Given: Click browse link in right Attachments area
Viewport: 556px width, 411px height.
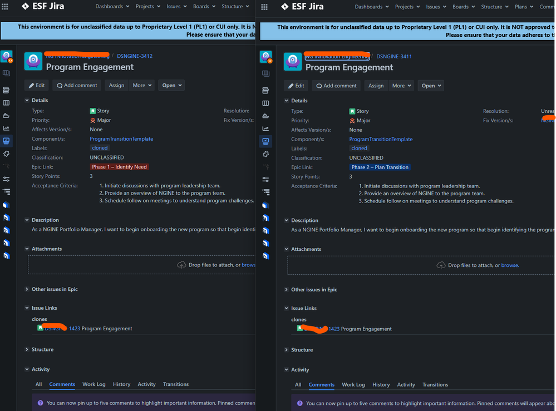Looking at the screenshot, I should [510, 265].
